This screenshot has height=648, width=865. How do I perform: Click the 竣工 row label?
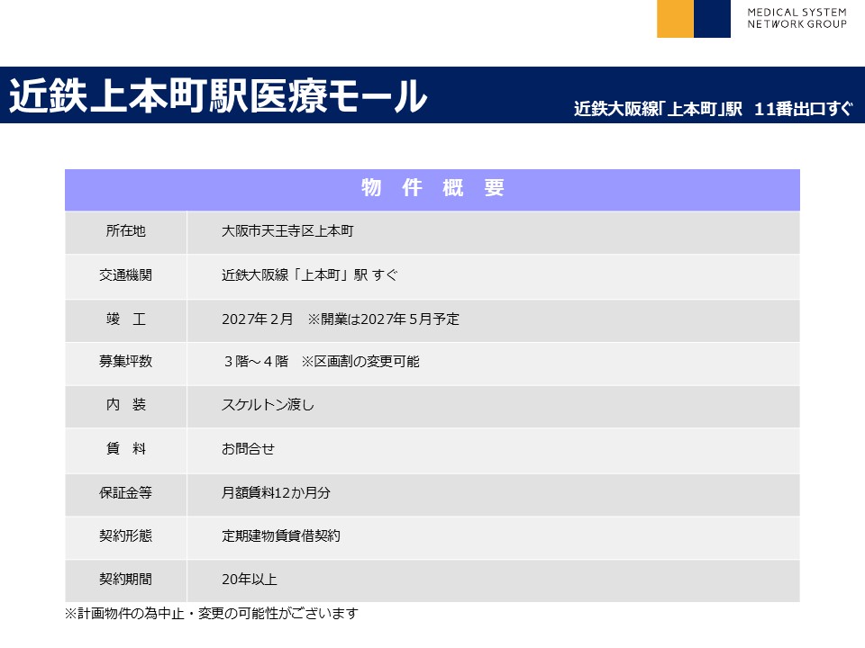tap(125, 319)
